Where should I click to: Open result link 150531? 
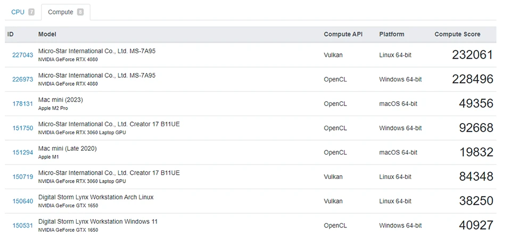pos(22,225)
